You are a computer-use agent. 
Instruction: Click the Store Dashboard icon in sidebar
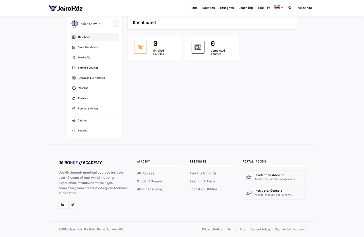pos(74,47)
